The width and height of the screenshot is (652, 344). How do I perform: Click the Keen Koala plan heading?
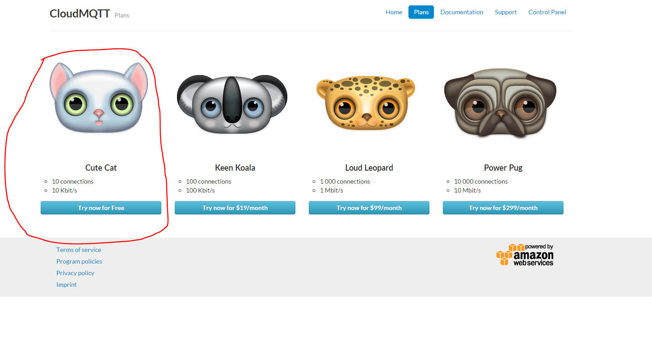click(x=235, y=168)
